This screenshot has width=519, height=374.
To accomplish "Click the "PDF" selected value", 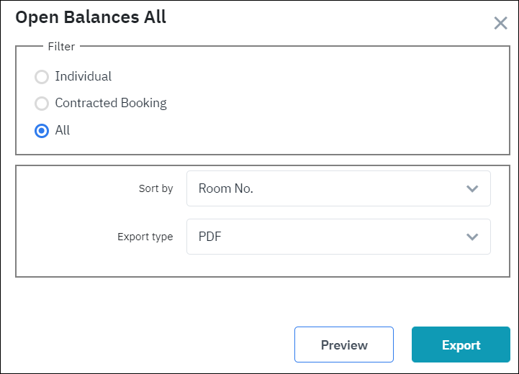I will (x=210, y=237).
